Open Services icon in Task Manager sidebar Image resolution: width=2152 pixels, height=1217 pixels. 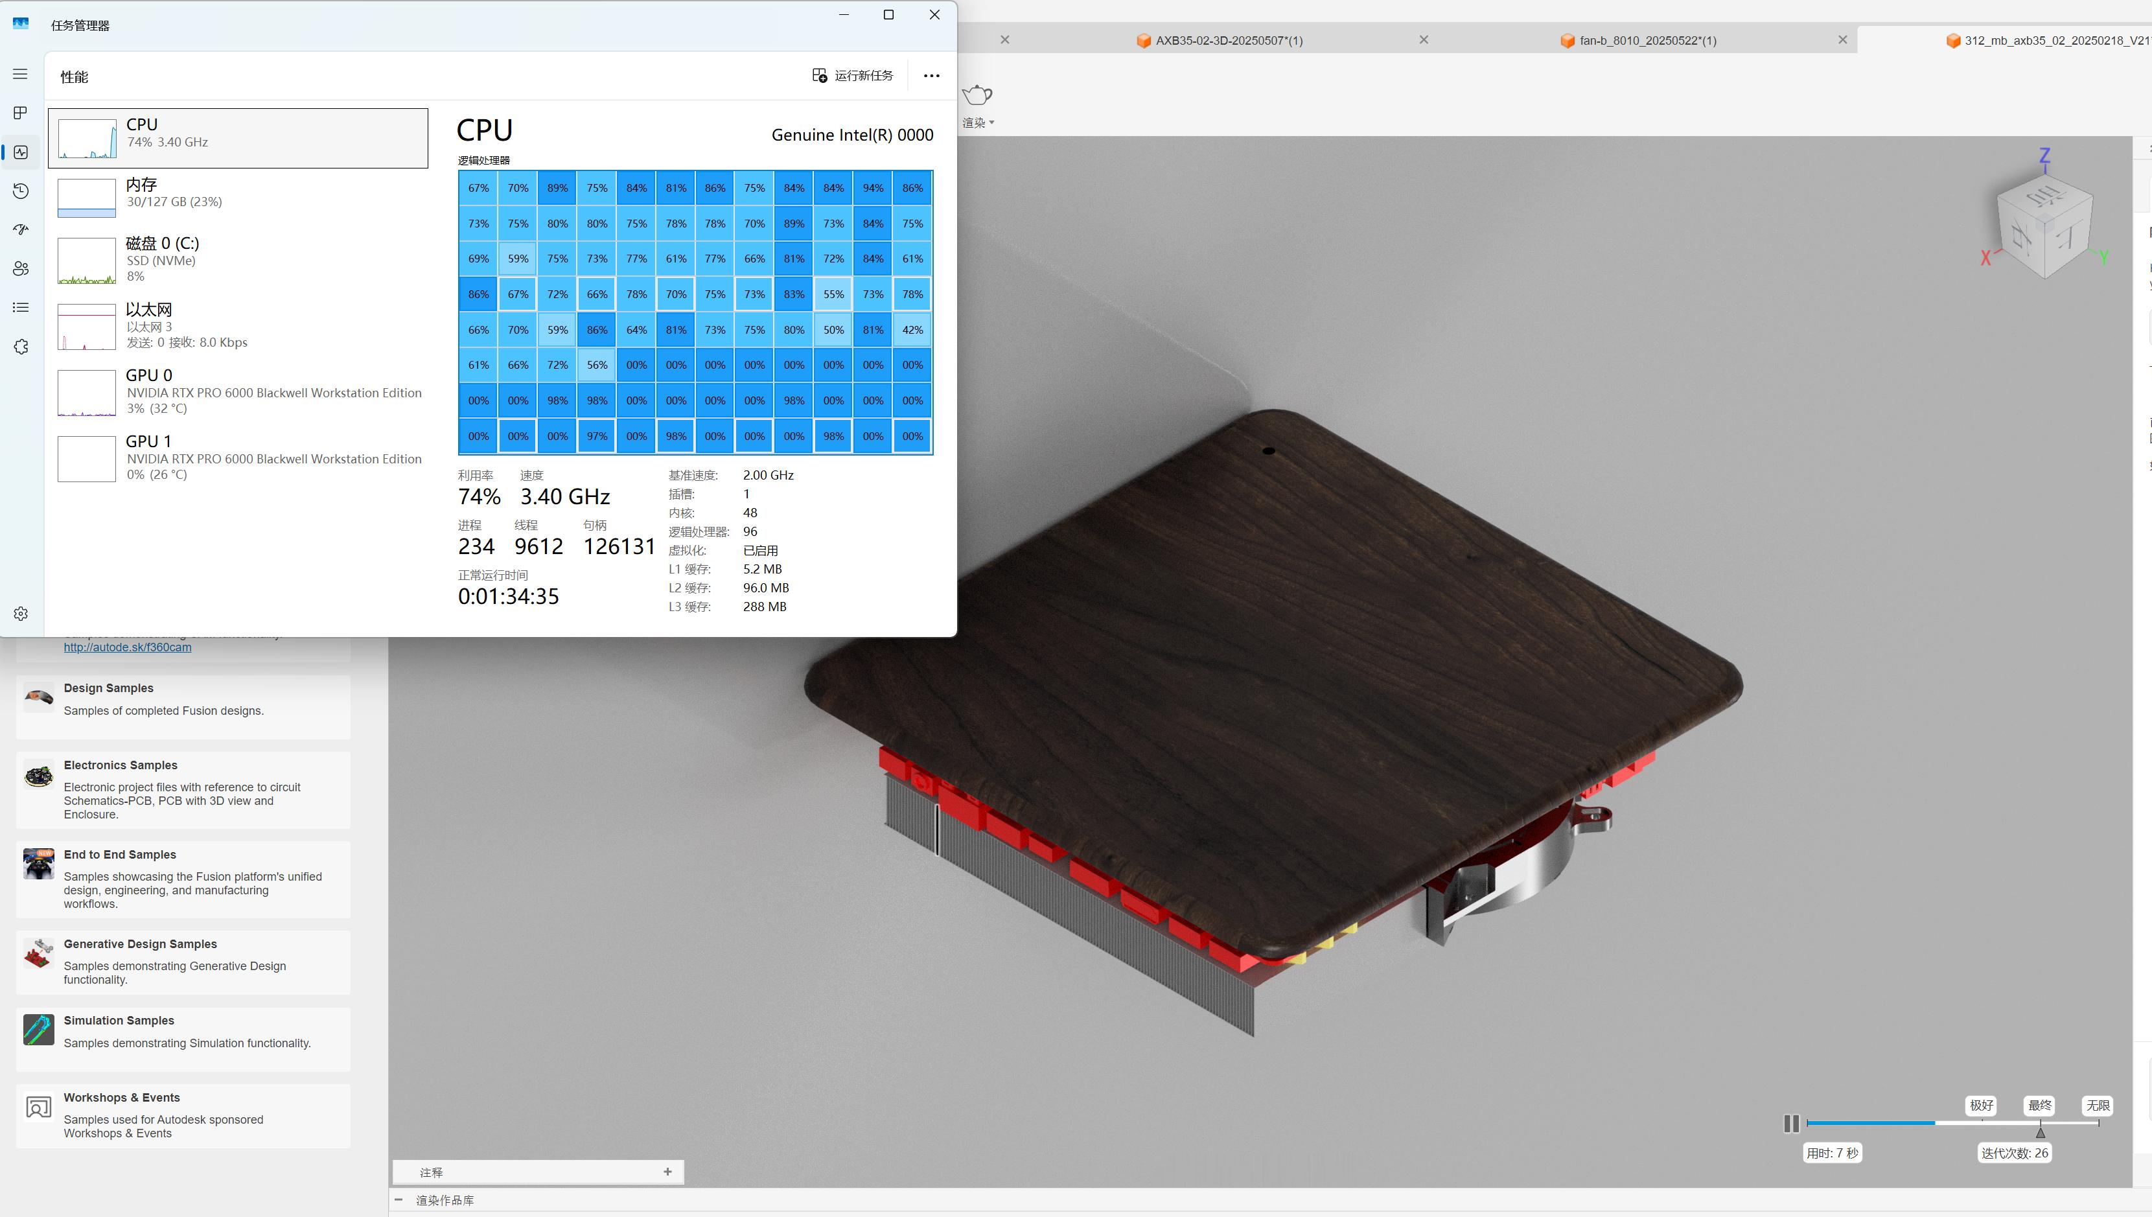pyautogui.click(x=21, y=347)
